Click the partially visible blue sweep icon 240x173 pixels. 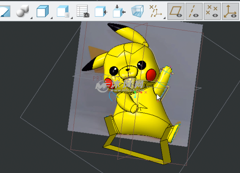click(x=5, y=11)
